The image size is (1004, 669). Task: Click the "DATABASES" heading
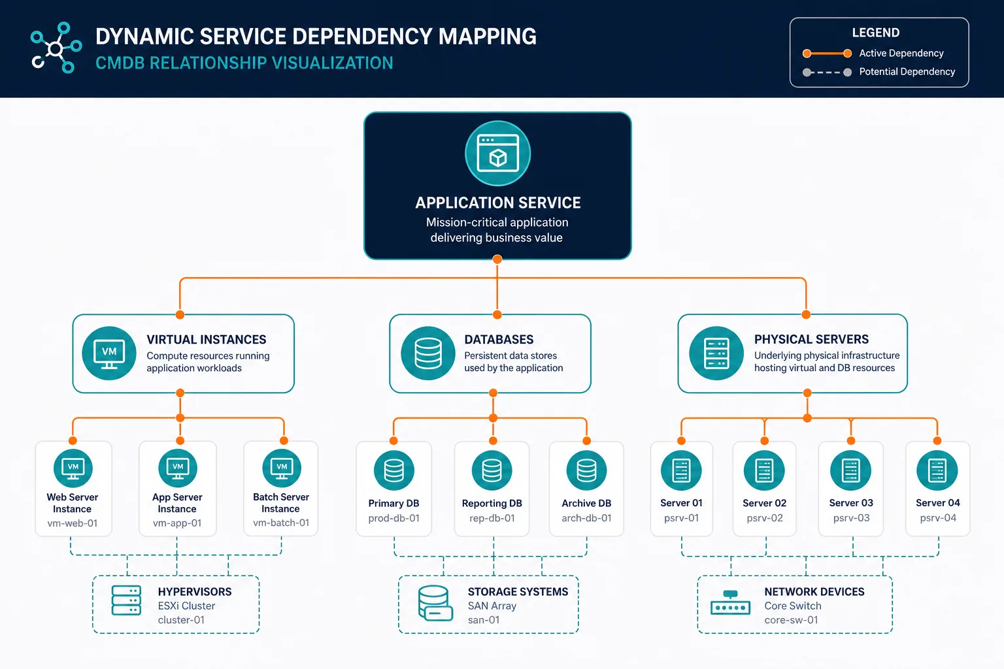499,340
